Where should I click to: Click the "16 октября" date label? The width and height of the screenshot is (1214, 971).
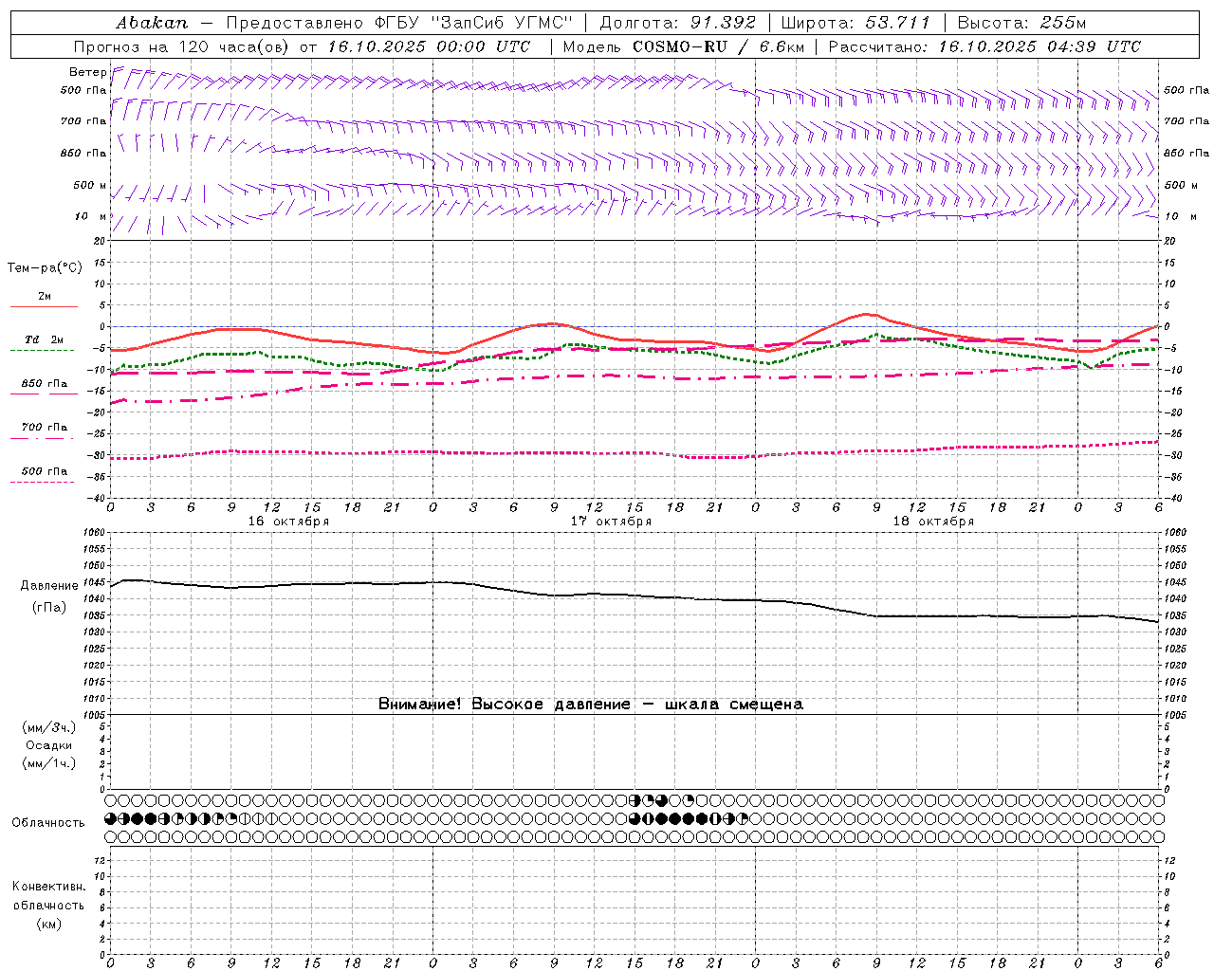click(288, 522)
